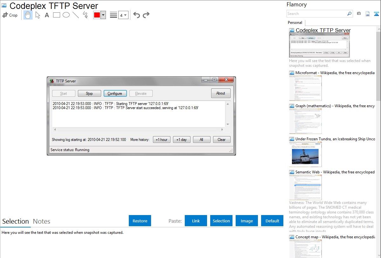Click the Under Frozen Tundra title
Viewport: 381px width, 258px height.
335,139
